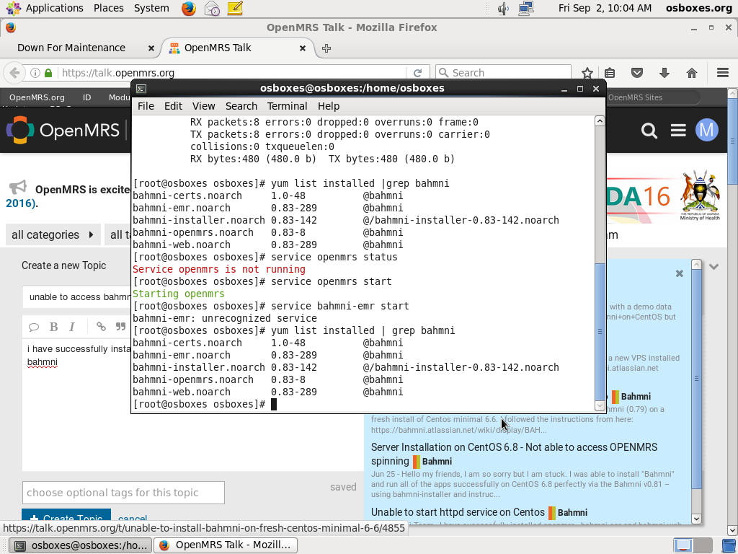Select the OpenMRS Talk taskbar button
The image size is (738, 554).
(x=227, y=545)
